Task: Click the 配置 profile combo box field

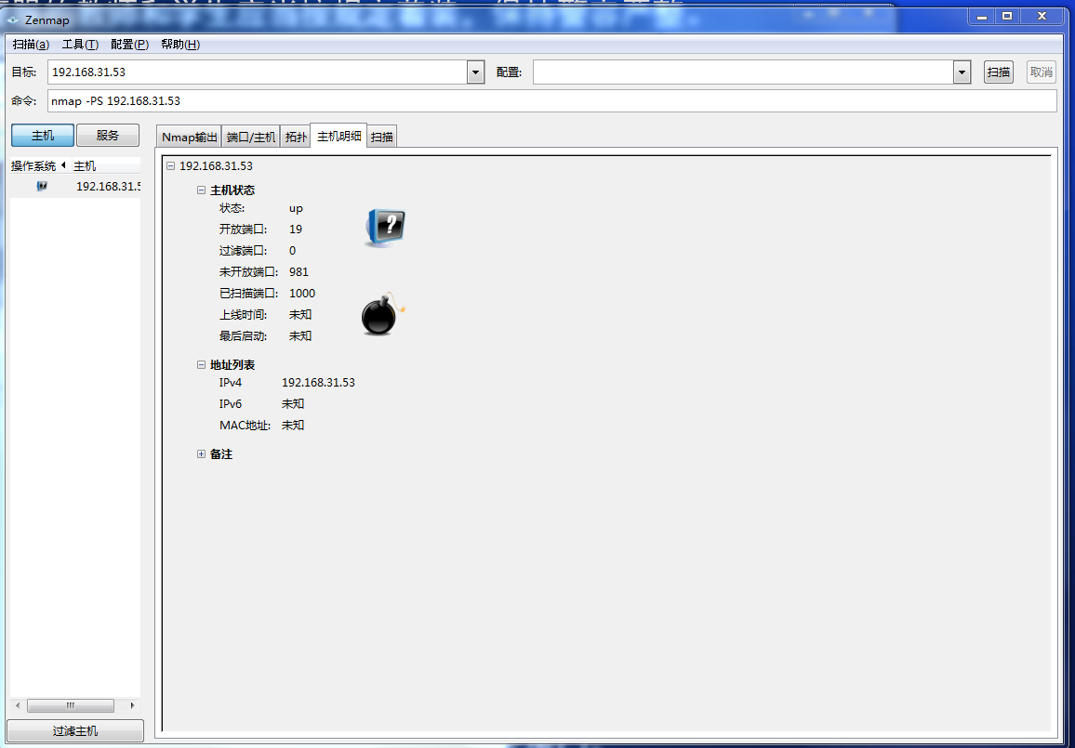Action: point(743,72)
